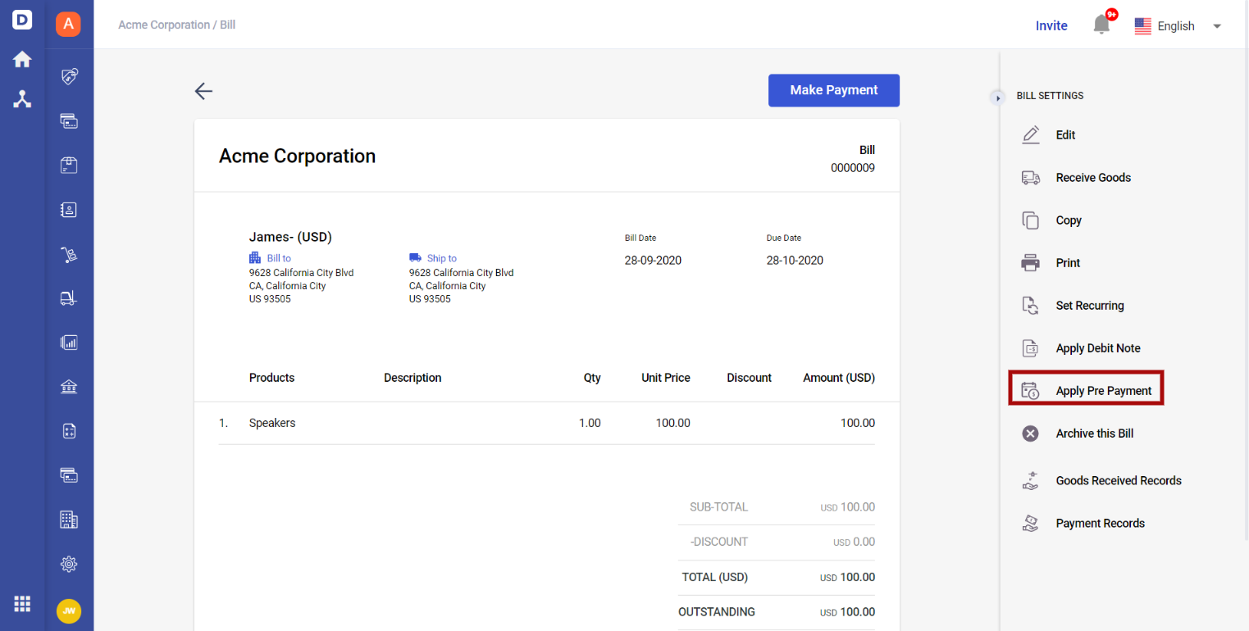
Task: Click the Acme Corporation / Bill breadcrumb
Action: [x=176, y=25]
